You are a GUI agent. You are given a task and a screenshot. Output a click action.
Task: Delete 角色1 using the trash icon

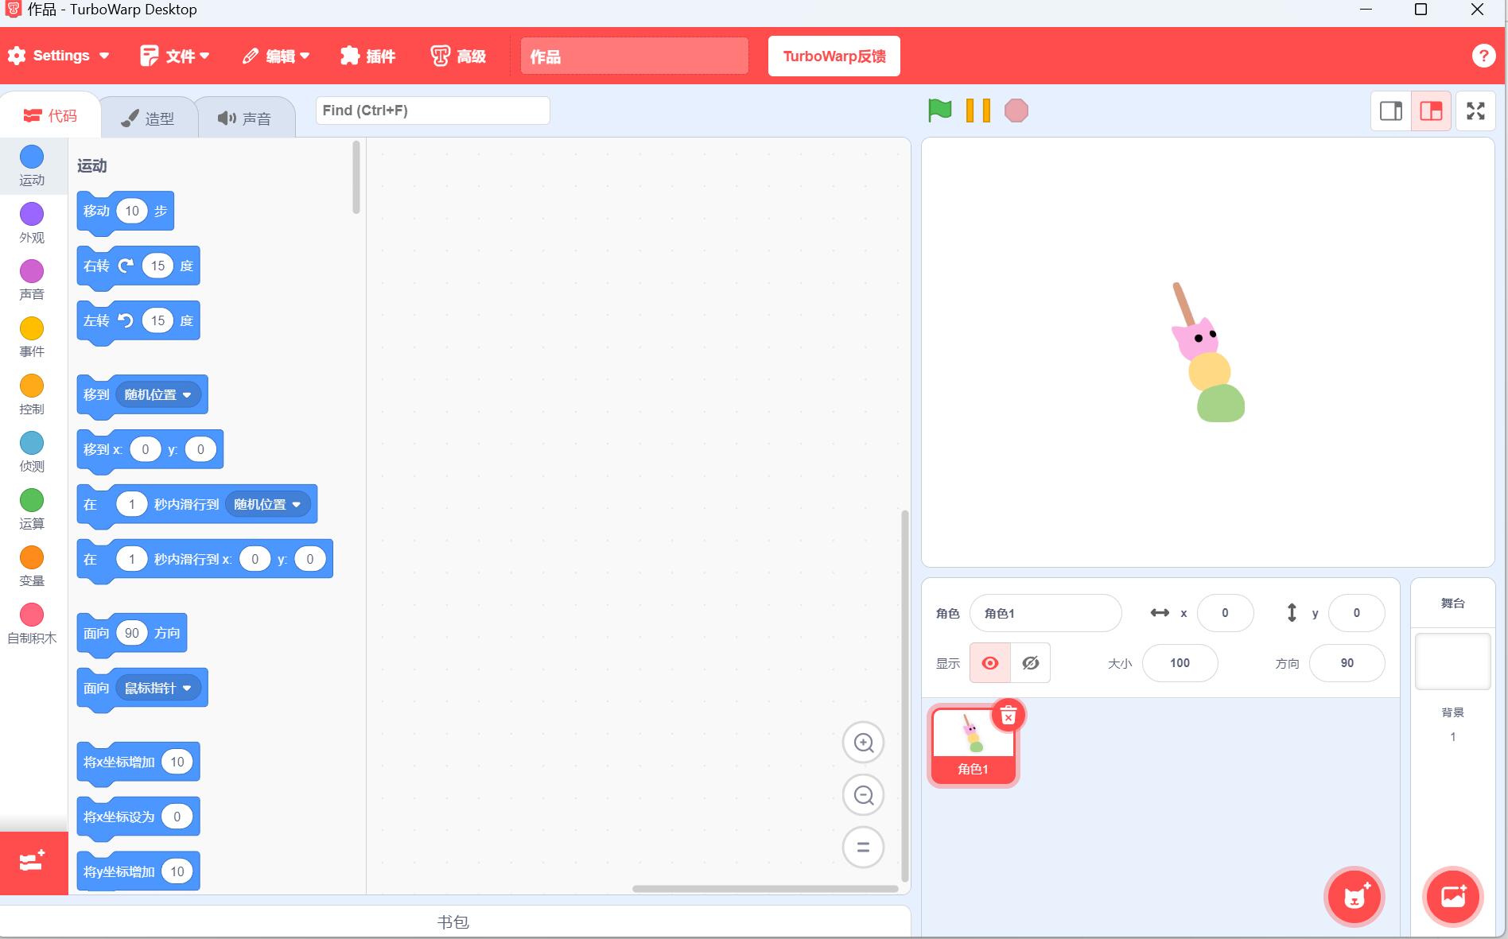[x=1008, y=716]
